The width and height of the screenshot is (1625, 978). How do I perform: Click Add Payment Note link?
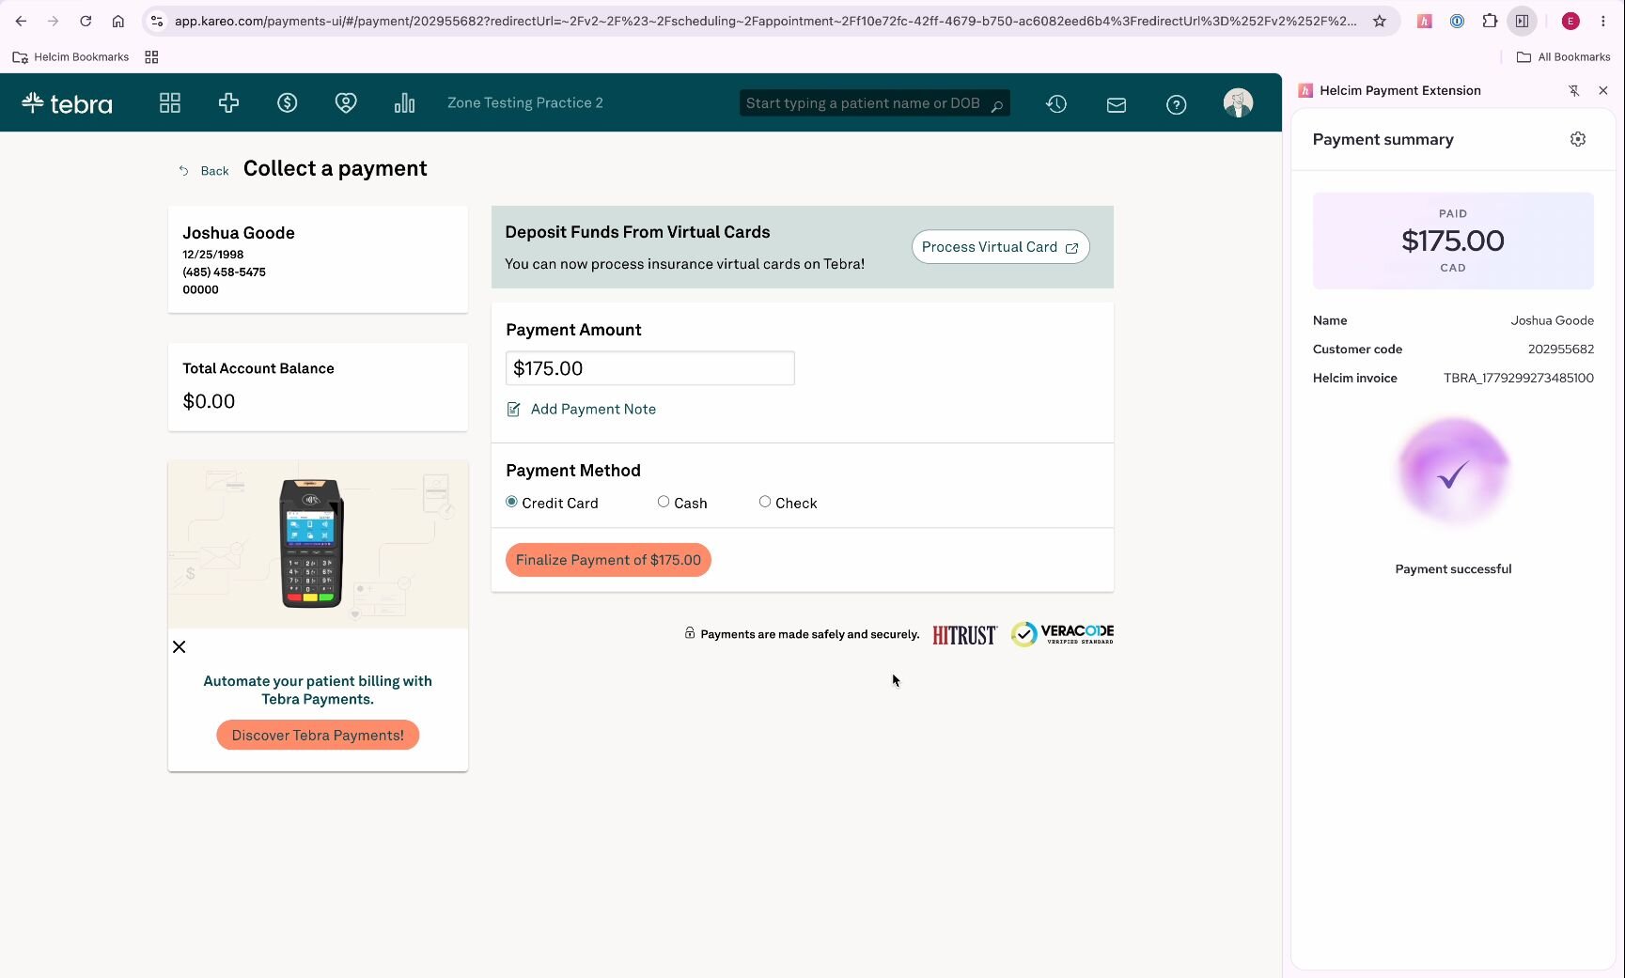coord(593,409)
